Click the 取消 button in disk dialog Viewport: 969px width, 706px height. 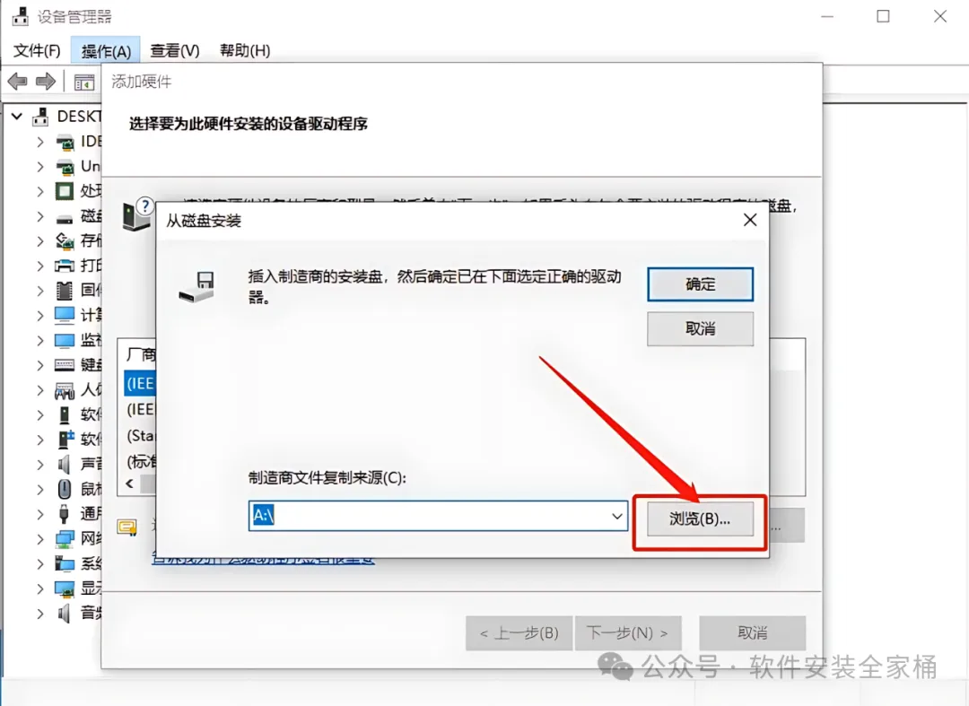pyautogui.click(x=700, y=328)
